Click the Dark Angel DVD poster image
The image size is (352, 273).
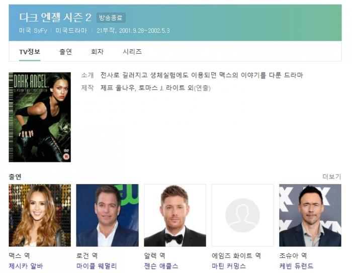pyautogui.click(x=40, y=117)
